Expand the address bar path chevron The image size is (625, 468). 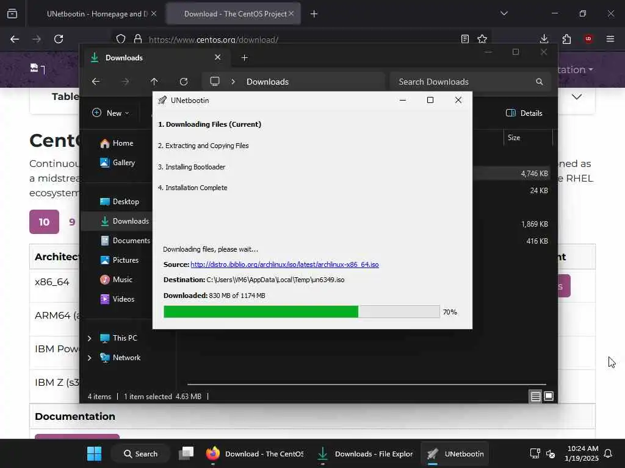(233, 82)
